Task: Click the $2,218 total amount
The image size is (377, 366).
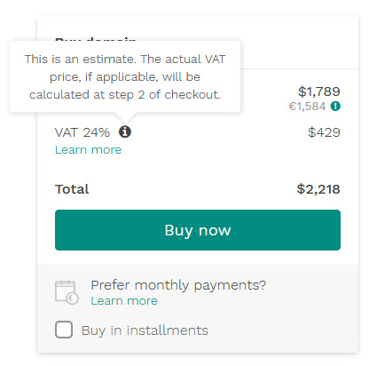Action: pyautogui.click(x=318, y=189)
